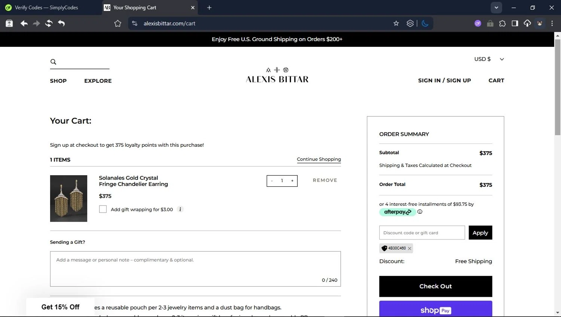This screenshot has height=317, width=561.
Task: Increase quantity with the plus button
Action: point(292,181)
